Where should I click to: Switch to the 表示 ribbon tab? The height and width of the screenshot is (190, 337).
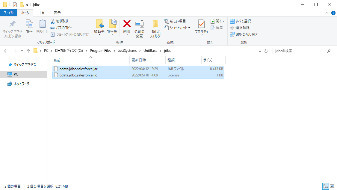(57, 13)
